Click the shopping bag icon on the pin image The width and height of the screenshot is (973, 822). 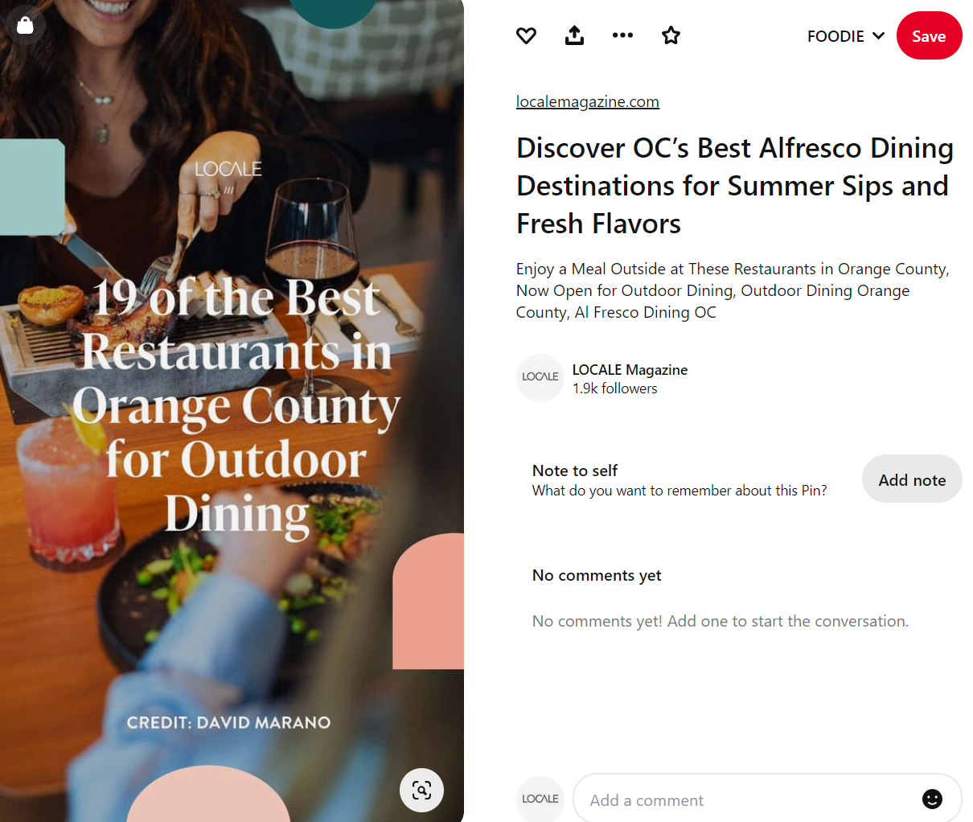[x=25, y=25]
